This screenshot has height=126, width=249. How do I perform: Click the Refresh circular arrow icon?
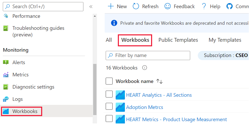136,6
